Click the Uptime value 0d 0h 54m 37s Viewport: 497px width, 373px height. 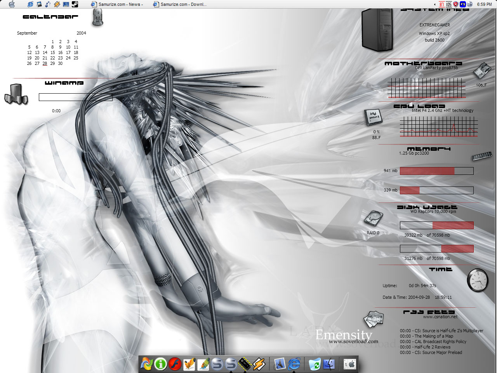click(x=422, y=286)
